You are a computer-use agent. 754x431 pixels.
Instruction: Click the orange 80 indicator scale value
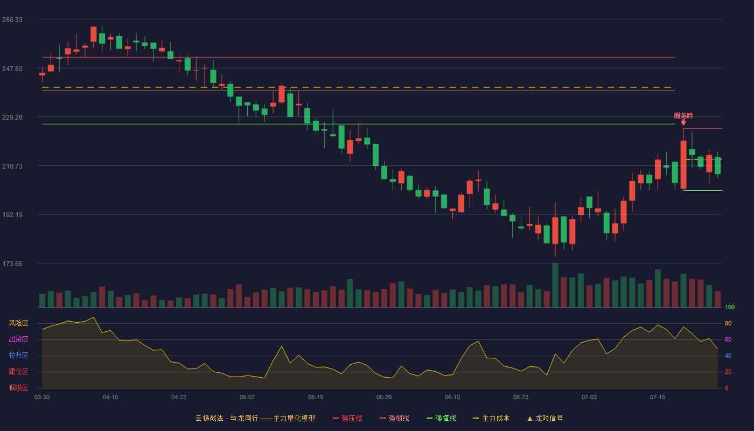[728, 323]
